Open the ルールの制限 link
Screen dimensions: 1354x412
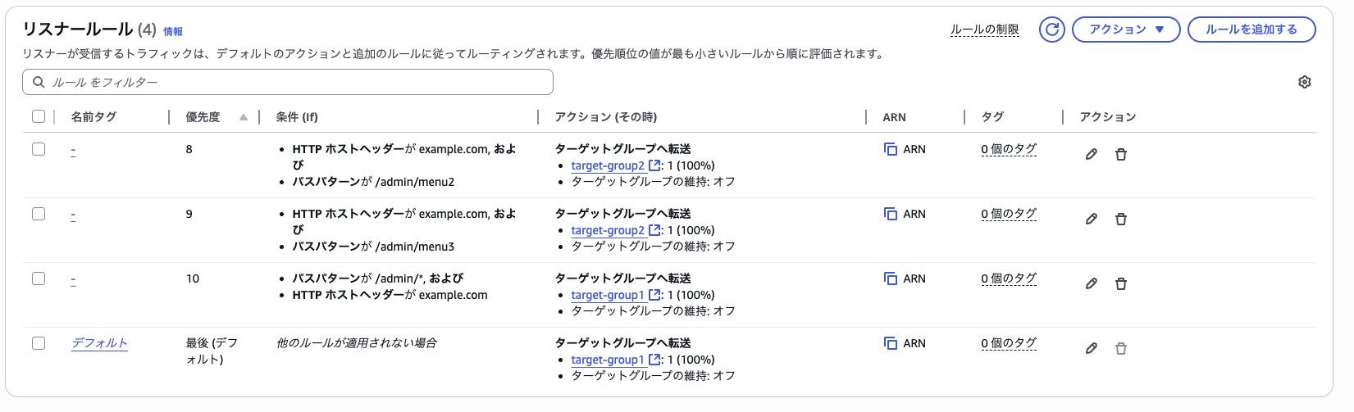(x=984, y=29)
